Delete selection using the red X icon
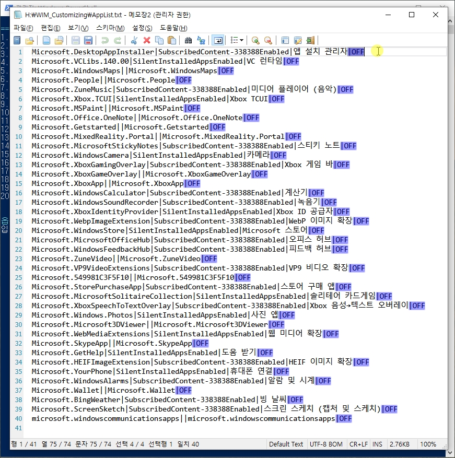The height and width of the screenshot is (458, 455). coord(147,40)
